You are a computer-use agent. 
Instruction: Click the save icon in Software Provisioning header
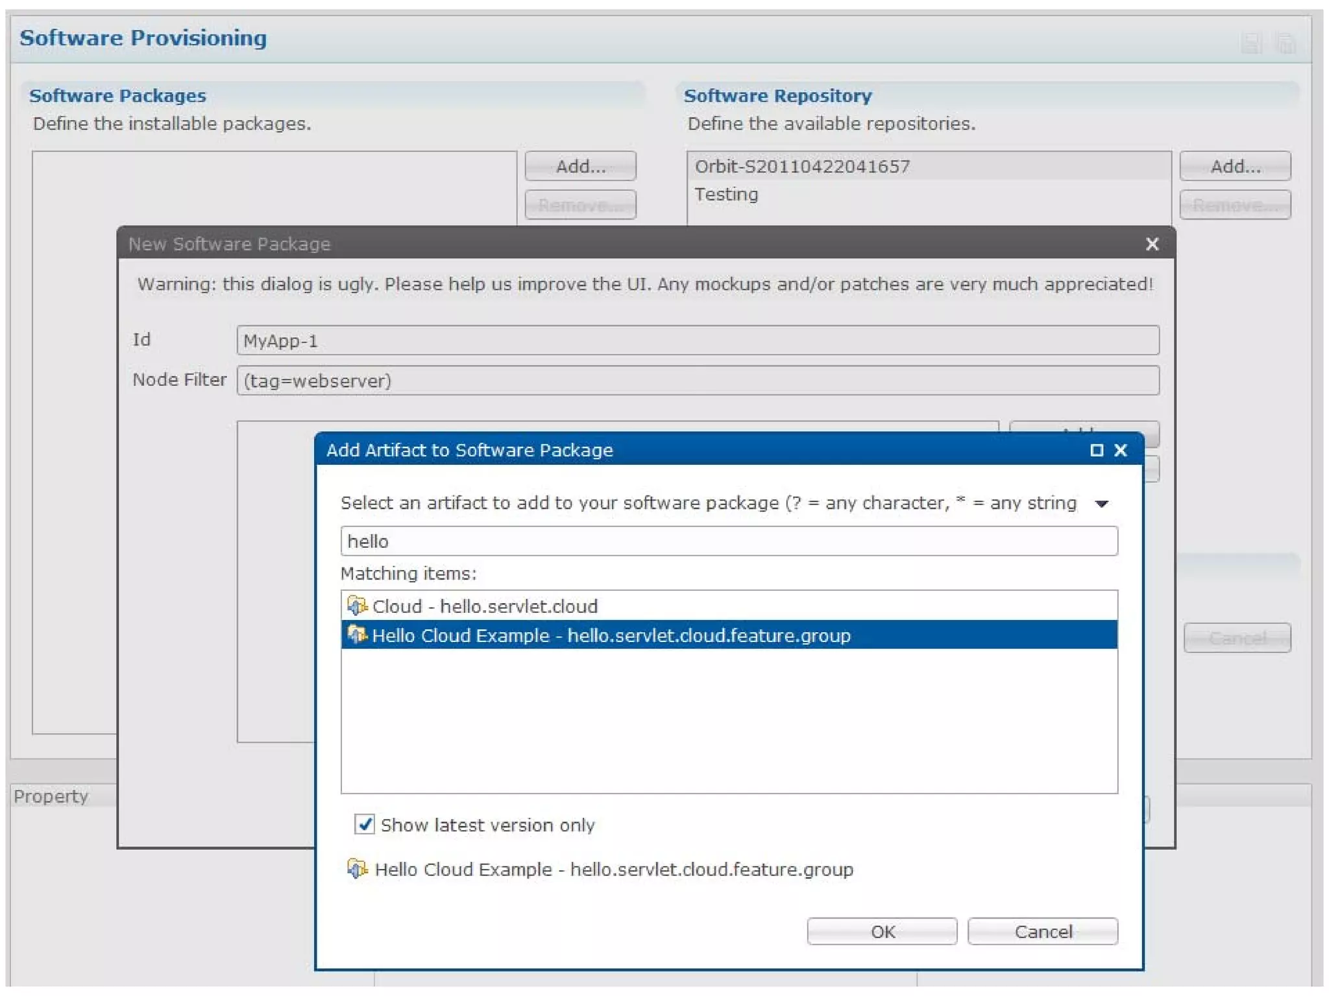[1251, 43]
